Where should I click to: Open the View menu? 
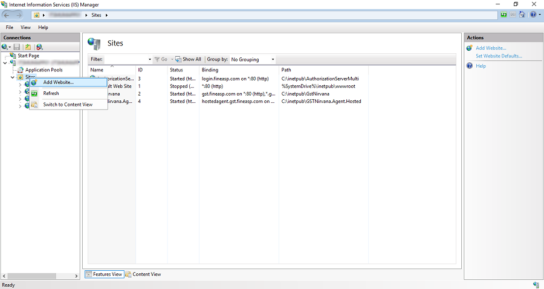click(x=25, y=27)
